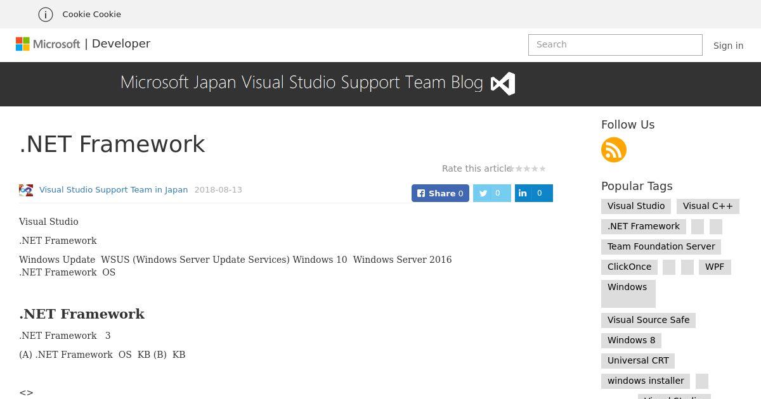
Task: Open the .NET Framework article title
Action: 112,144
